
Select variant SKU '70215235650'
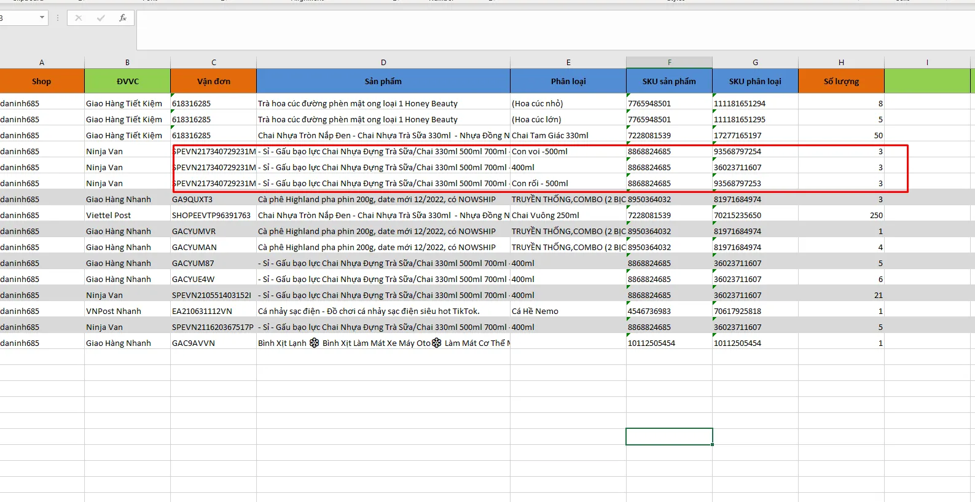click(x=756, y=215)
